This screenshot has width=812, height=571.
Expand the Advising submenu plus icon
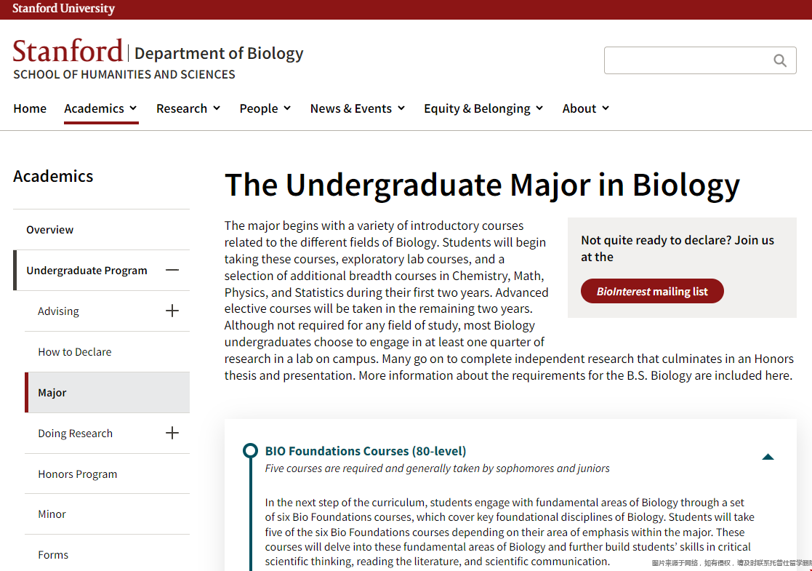pyautogui.click(x=172, y=311)
